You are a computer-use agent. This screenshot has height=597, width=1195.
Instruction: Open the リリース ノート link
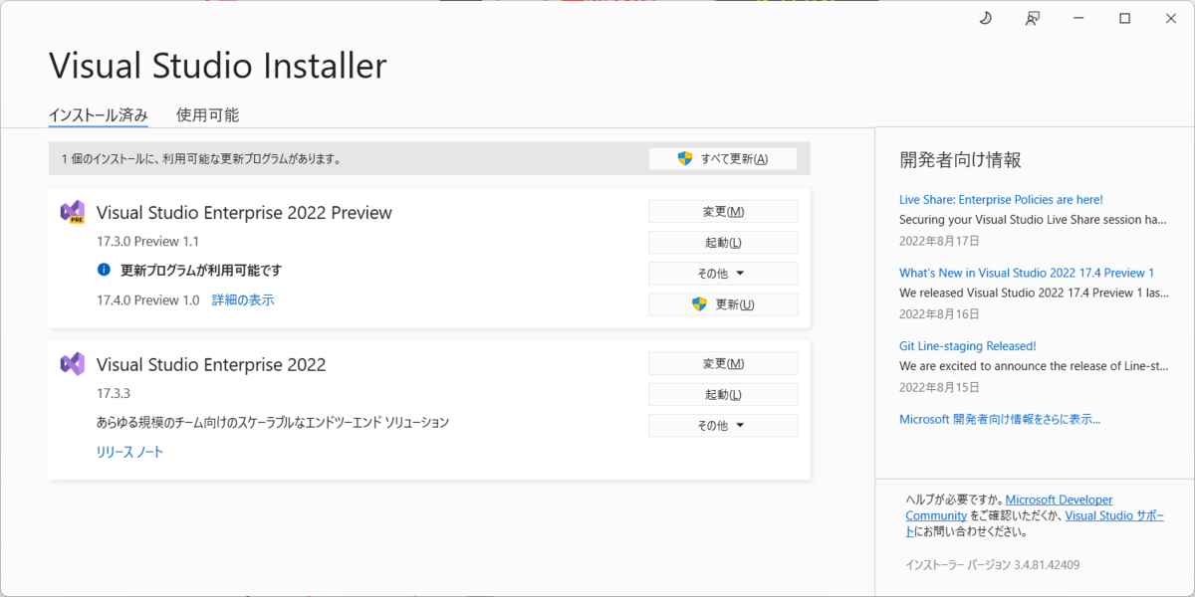point(129,452)
